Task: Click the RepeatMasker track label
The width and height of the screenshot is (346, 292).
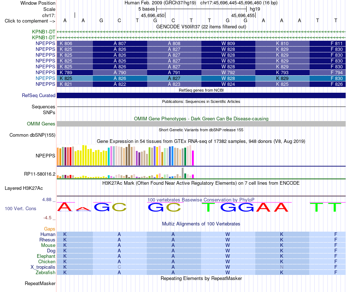Action: point(40,283)
